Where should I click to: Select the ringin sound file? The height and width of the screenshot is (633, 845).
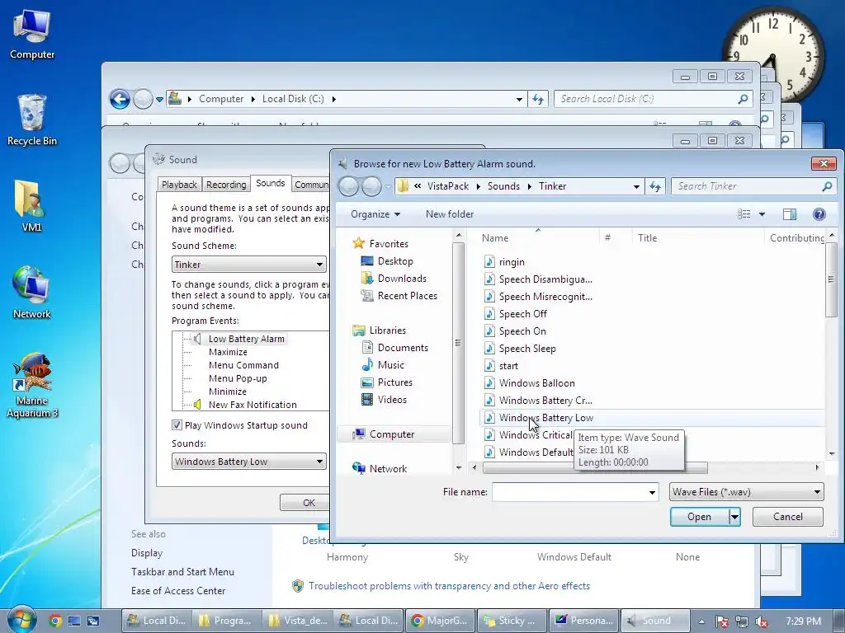512,262
